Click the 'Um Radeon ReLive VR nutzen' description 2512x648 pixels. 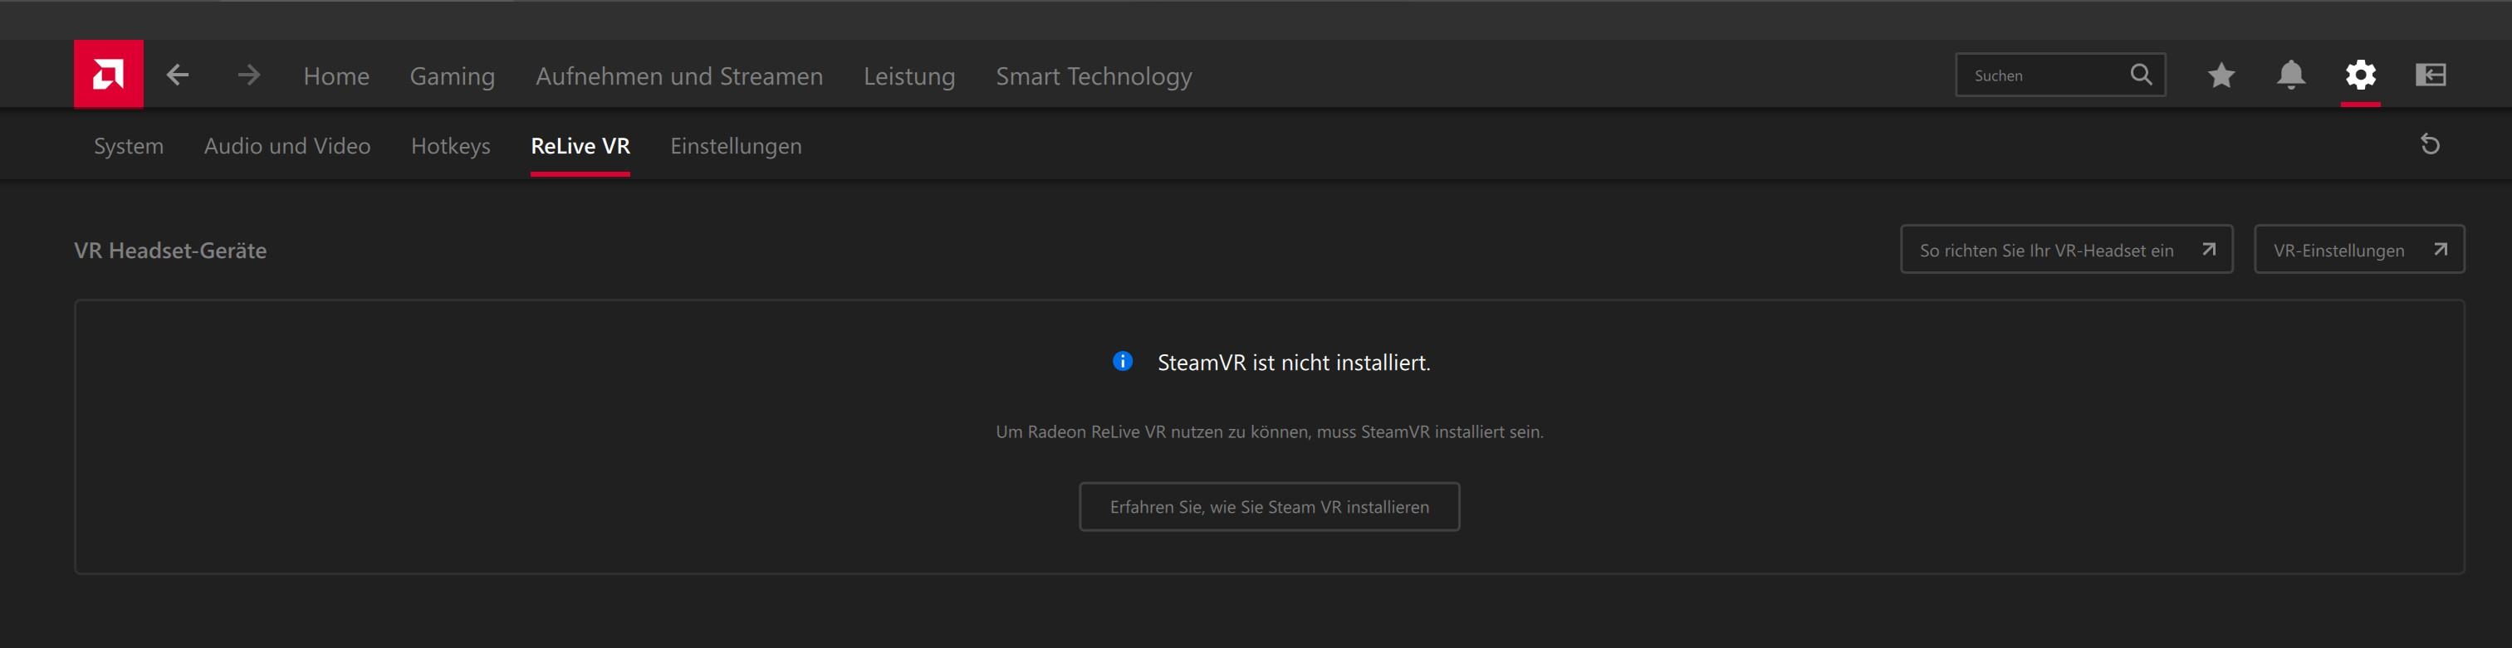1269,431
